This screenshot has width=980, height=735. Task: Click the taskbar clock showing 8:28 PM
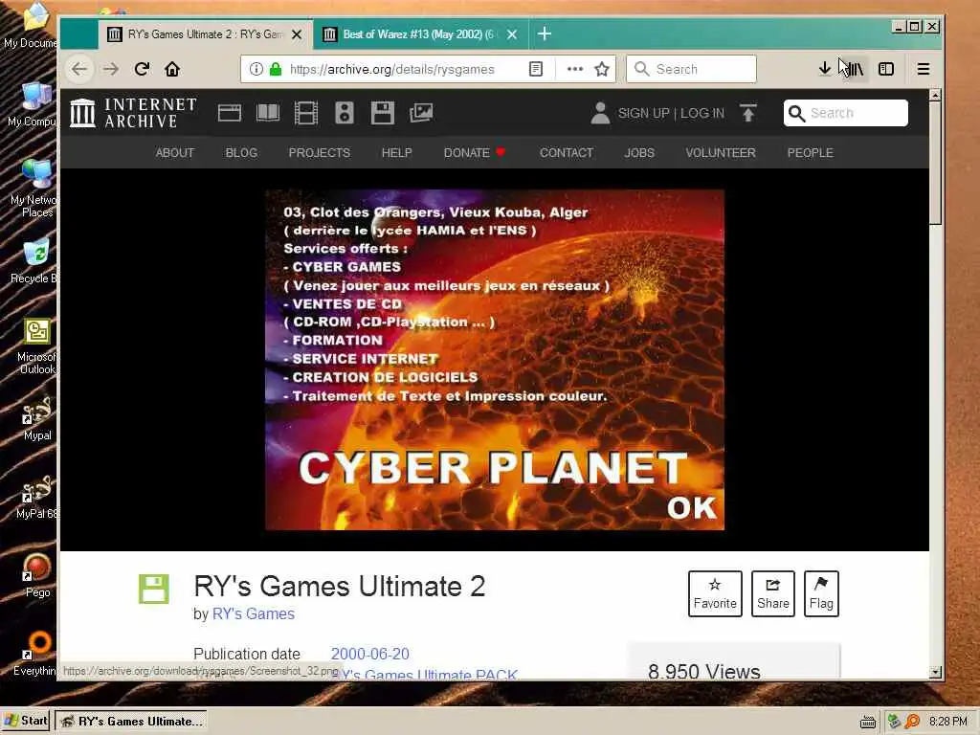click(947, 722)
